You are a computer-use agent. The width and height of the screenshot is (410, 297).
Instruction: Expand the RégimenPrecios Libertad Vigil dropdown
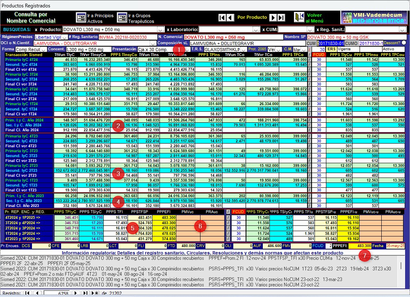66,37
